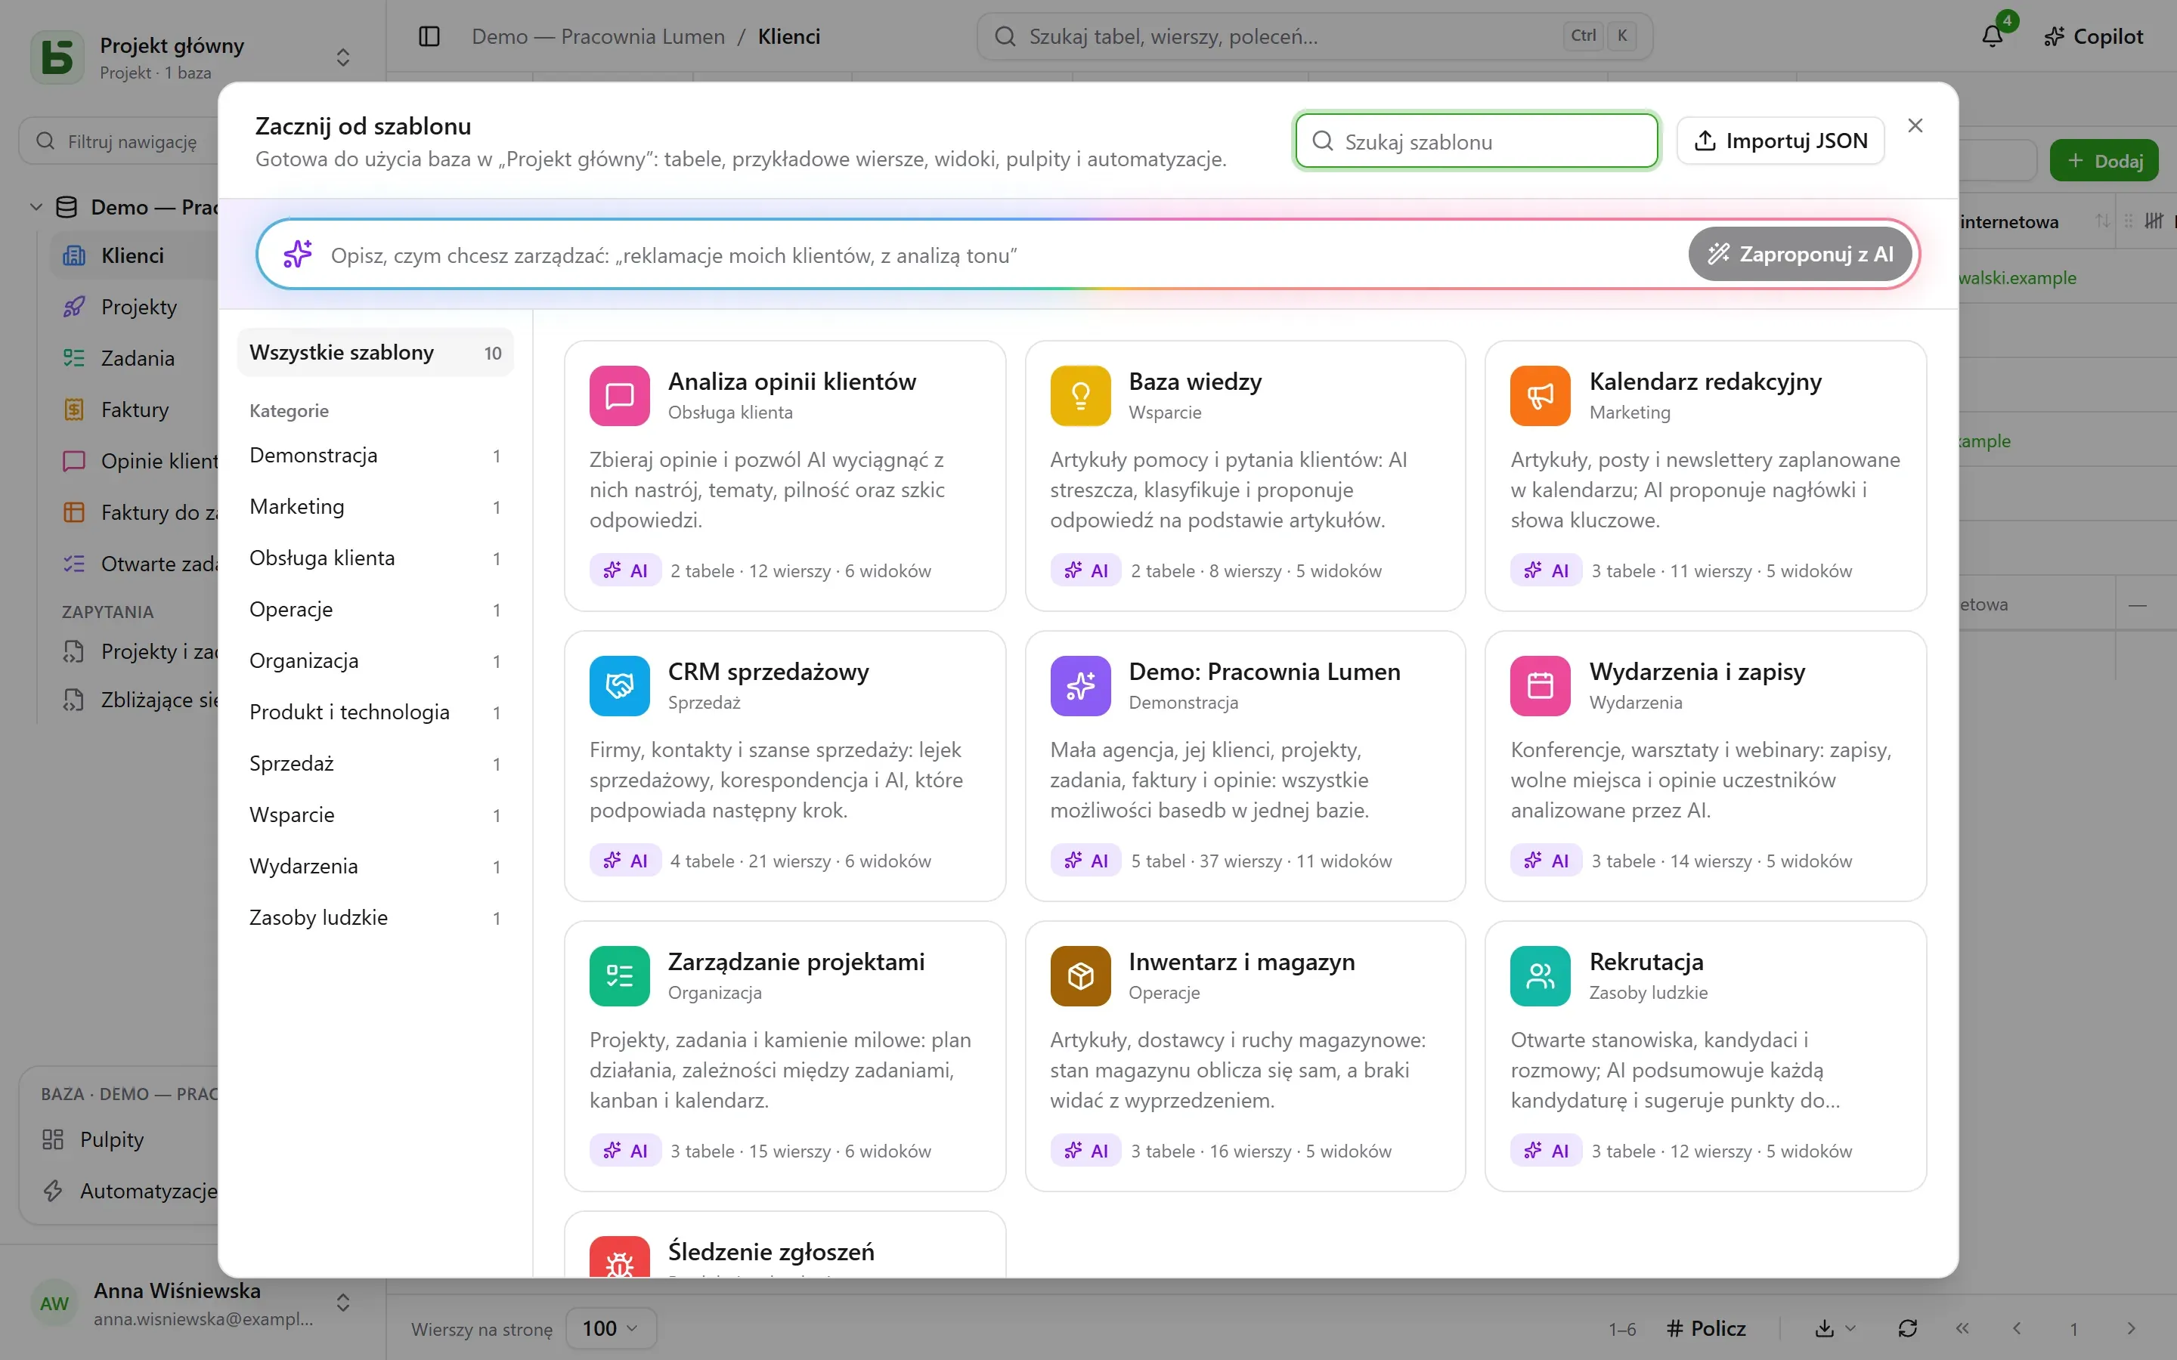Click the Analiza opinii klientów pink icon

click(x=619, y=396)
